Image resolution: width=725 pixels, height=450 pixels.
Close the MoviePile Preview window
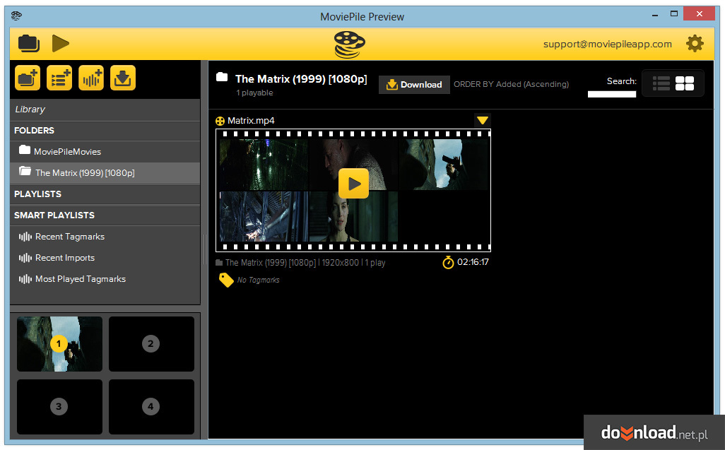tap(700, 14)
